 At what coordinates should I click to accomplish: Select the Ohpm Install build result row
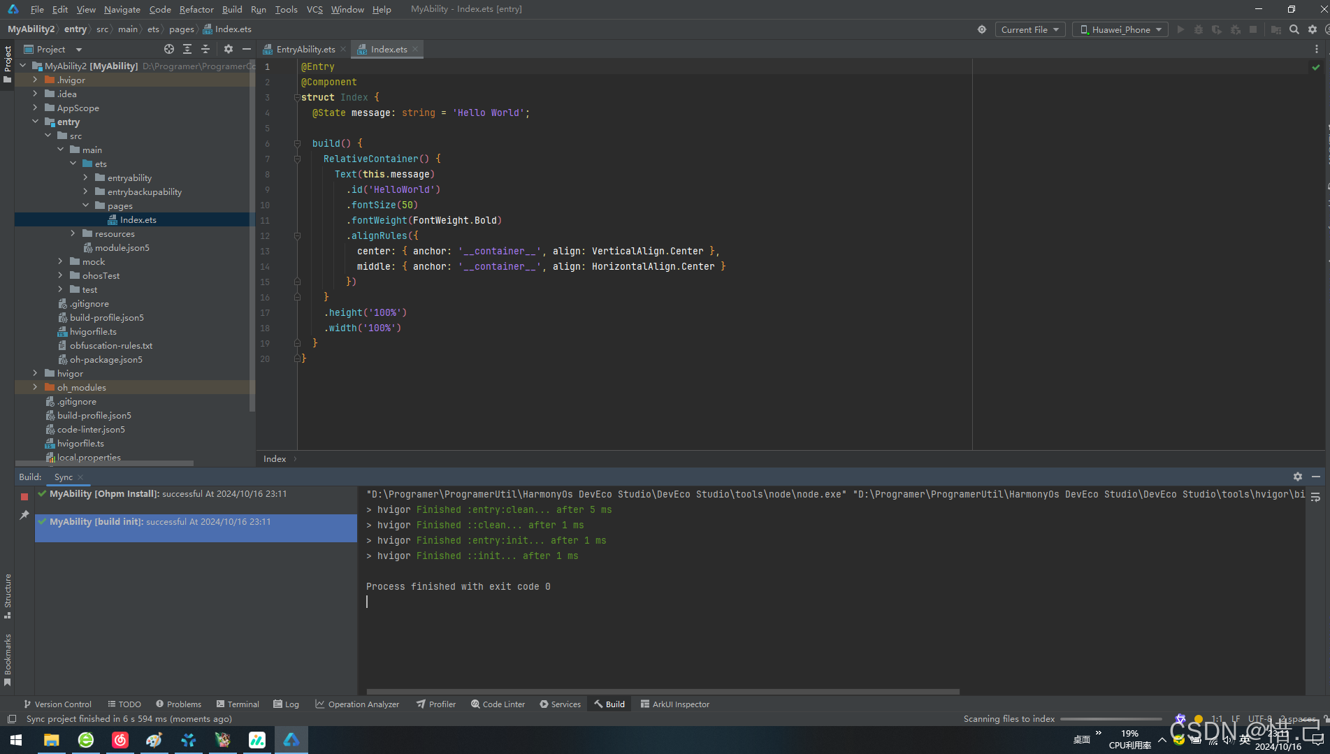[x=196, y=494]
